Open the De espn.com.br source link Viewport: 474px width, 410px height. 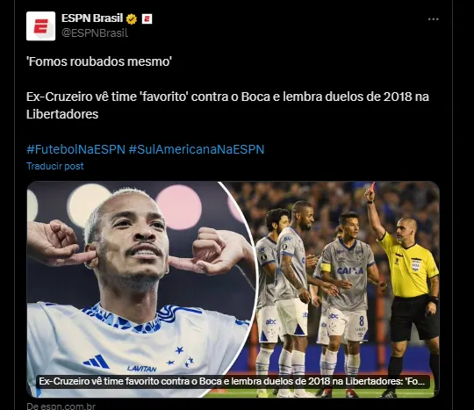pyautogui.click(x=61, y=406)
